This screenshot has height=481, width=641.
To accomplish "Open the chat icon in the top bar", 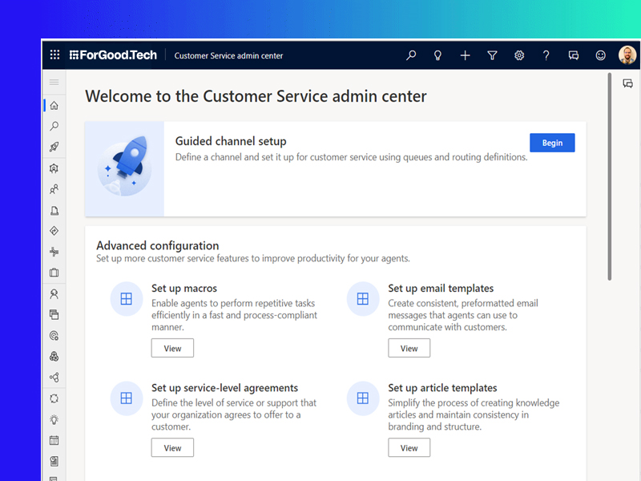I will pos(574,55).
